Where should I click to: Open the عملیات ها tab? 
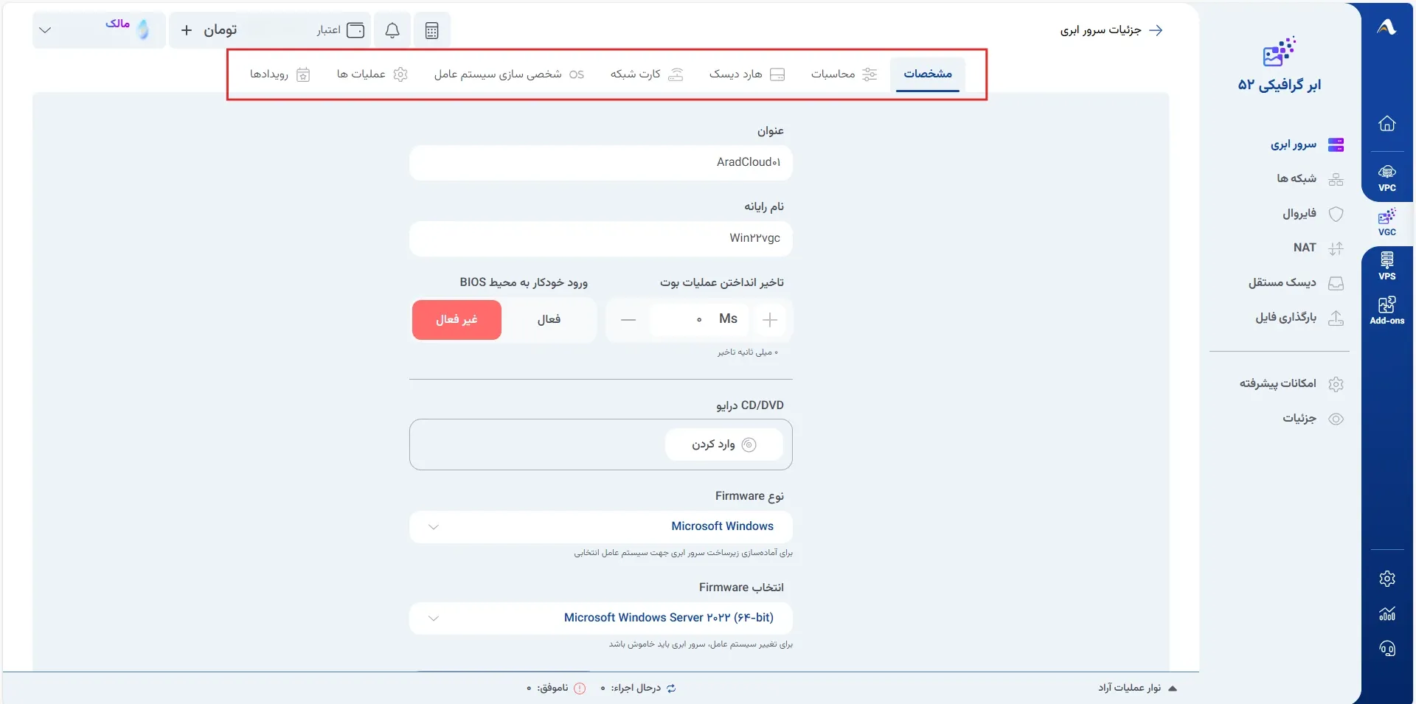(372, 74)
